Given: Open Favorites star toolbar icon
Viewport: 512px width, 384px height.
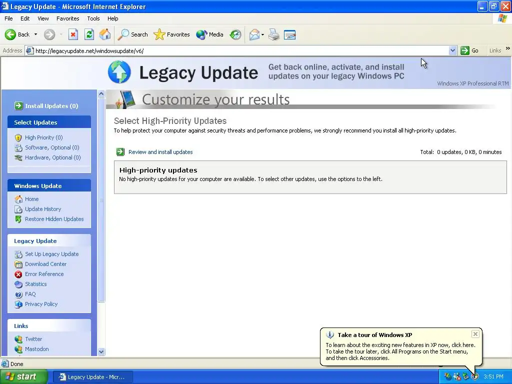Looking at the screenshot, I should (x=159, y=34).
